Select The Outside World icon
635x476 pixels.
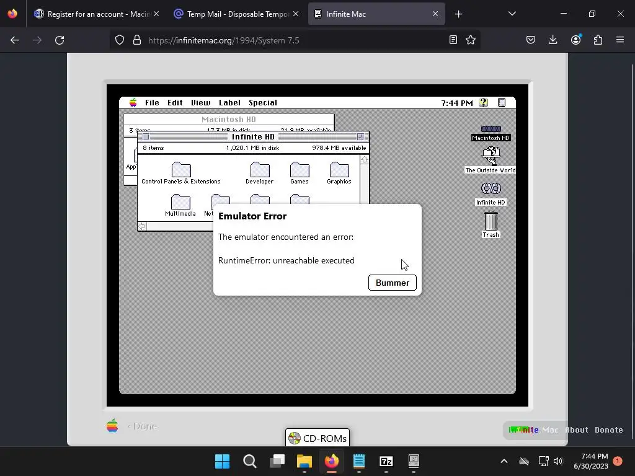pyautogui.click(x=491, y=160)
